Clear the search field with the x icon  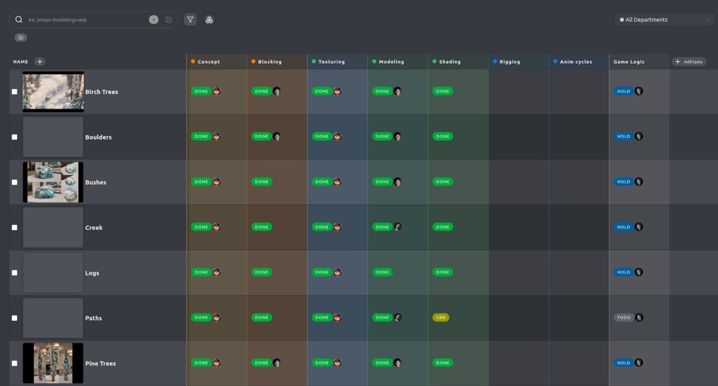(x=154, y=20)
